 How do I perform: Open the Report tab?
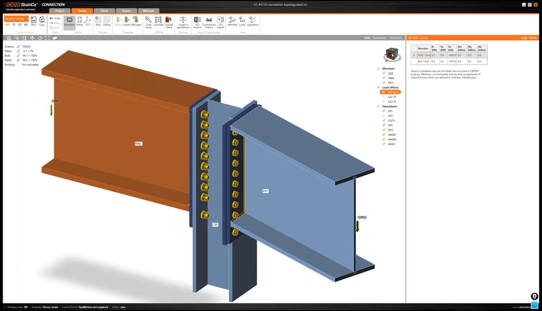tap(126, 11)
